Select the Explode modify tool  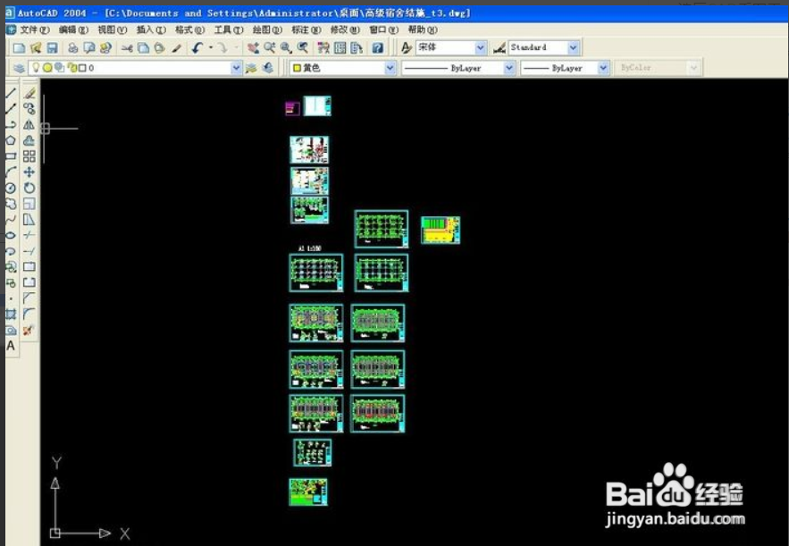[x=29, y=331]
